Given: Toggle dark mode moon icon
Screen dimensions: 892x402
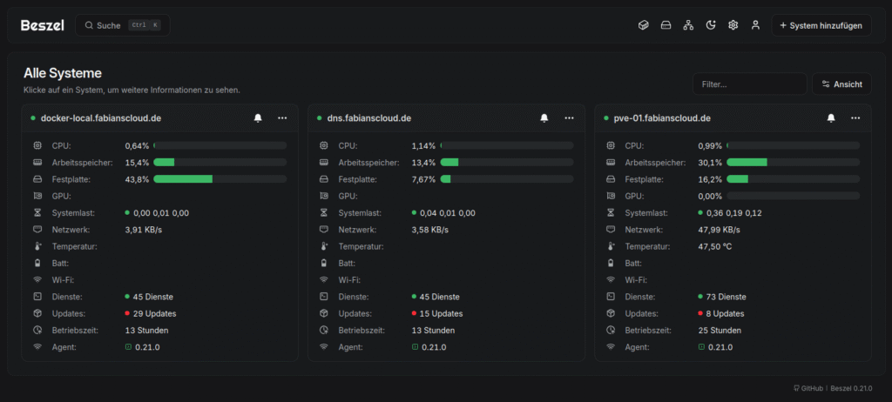Looking at the screenshot, I should pos(711,25).
